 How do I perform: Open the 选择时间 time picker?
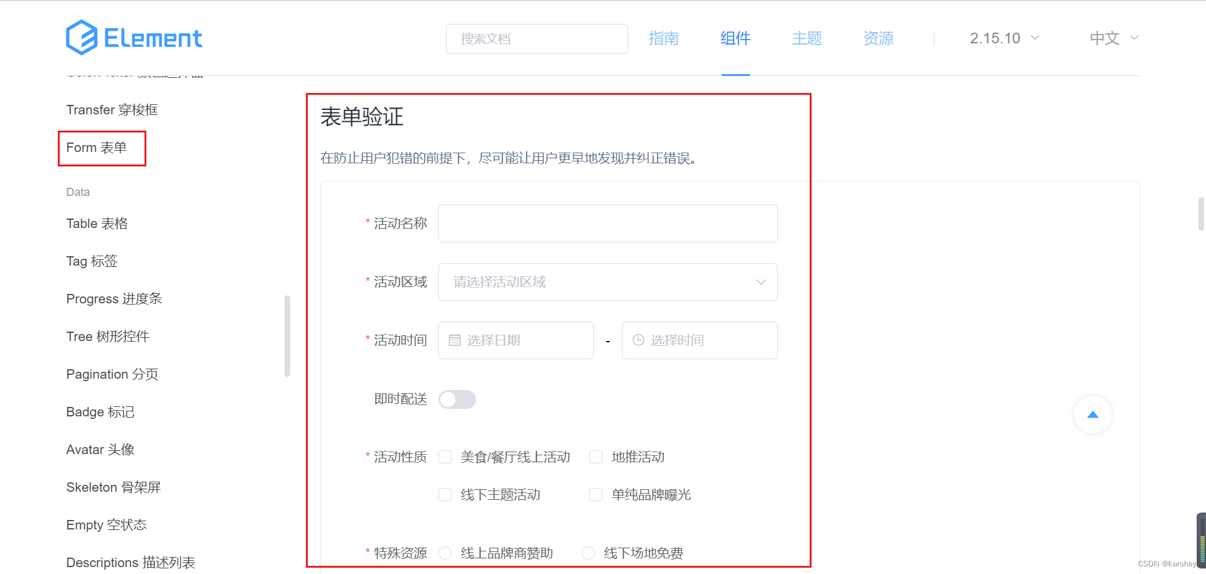pyautogui.click(x=699, y=340)
